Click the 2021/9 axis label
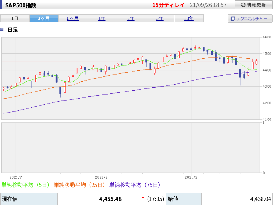The width and height of the screenshot is (273, 205). pos(191,177)
